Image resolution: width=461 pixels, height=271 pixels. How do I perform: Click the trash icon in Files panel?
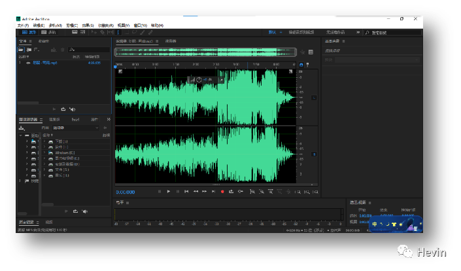[x=62, y=50]
